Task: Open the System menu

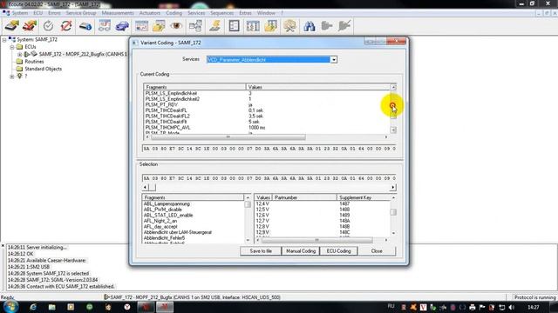Action: click(x=20, y=13)
